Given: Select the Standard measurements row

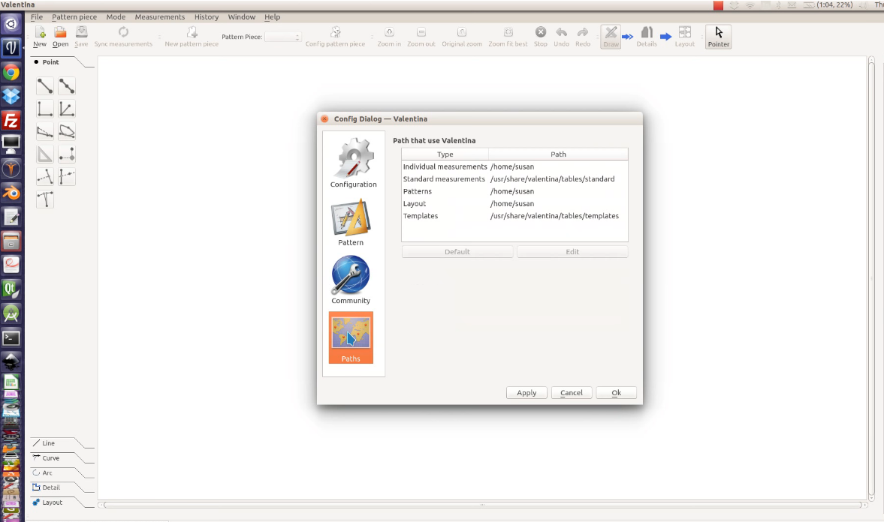Looking at the screenshot, I should coord(514,179).
